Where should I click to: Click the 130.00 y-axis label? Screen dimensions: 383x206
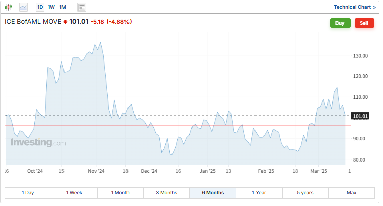click(x=360, y=56)
